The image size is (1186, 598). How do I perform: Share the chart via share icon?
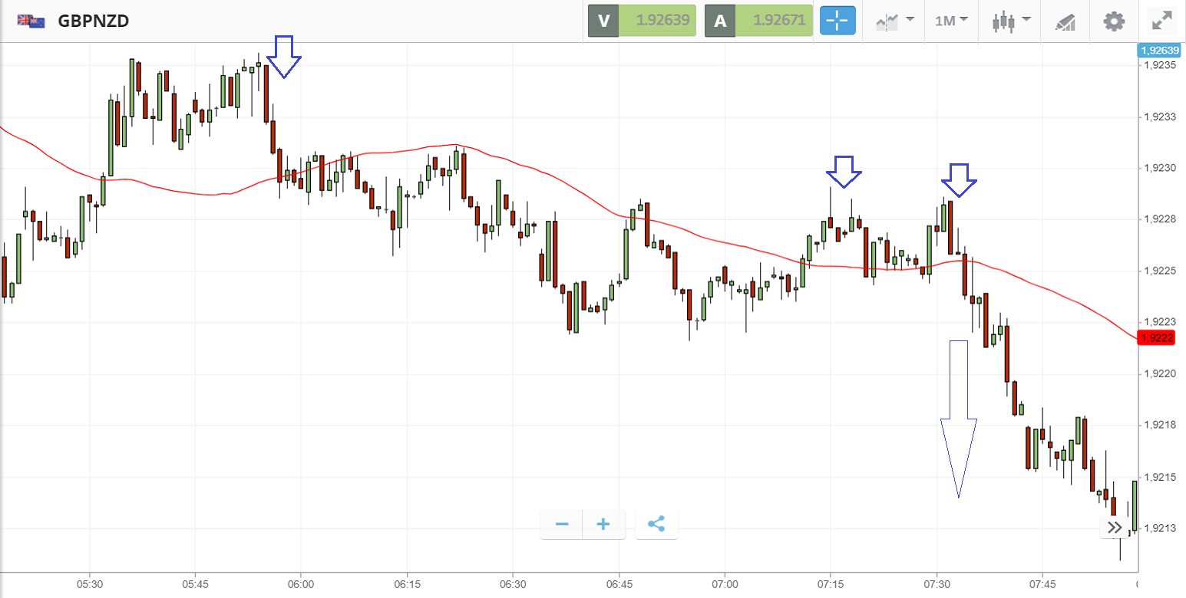656,524
